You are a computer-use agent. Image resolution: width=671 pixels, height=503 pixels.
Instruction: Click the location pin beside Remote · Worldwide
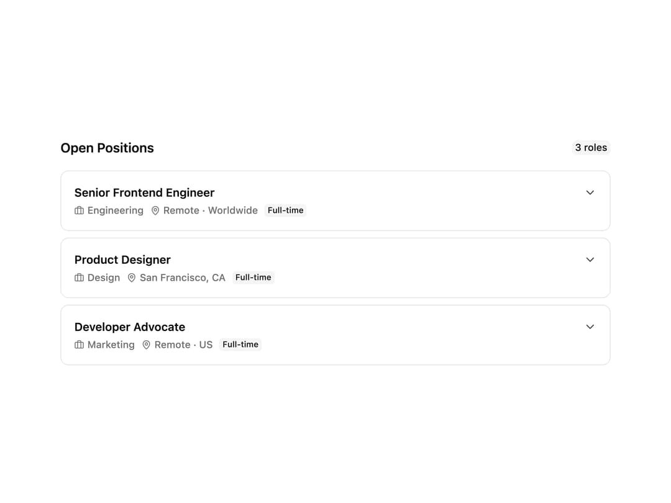[155, 211]
